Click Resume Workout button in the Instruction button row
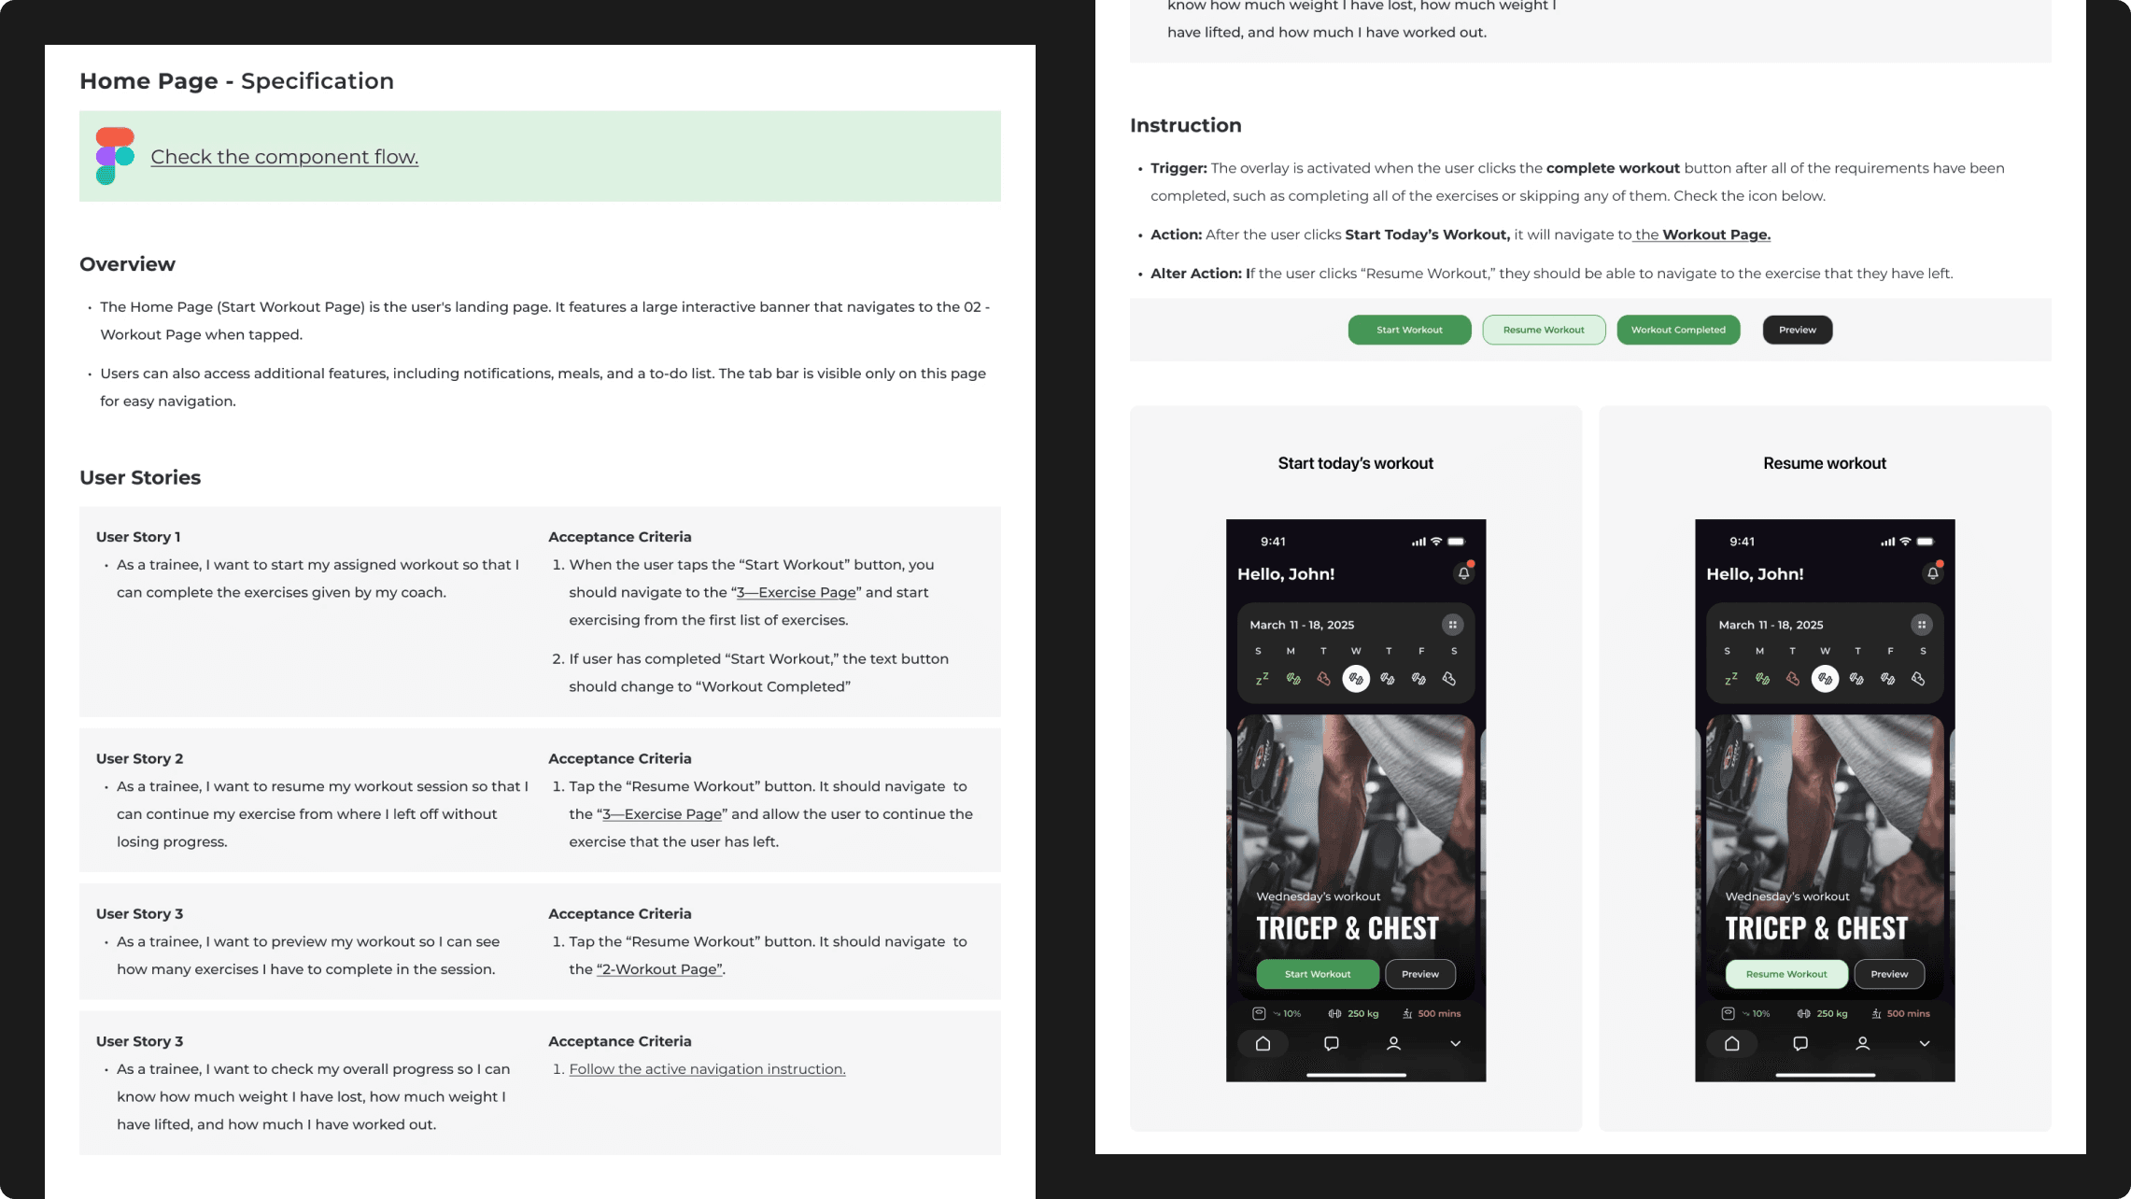Screen dimensions: 2131x1199 click(1544, 330)
